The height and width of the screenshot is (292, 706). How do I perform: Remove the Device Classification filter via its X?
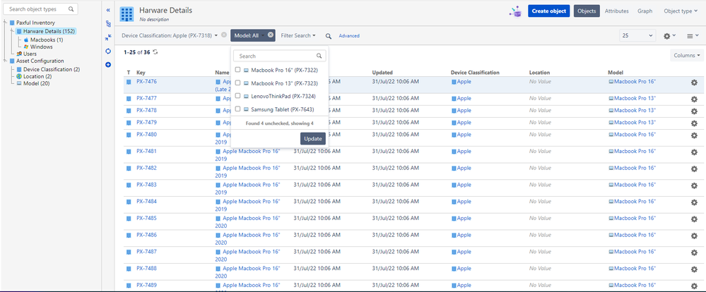click(x=224, y=35)
